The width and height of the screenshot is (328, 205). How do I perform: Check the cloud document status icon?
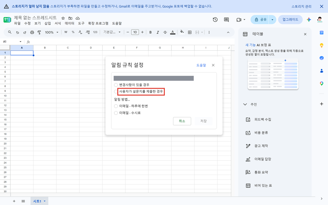[78, 18]
